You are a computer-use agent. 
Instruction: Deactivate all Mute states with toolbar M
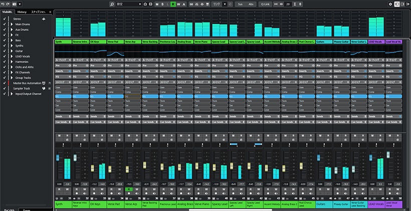[x=156, y=4]
